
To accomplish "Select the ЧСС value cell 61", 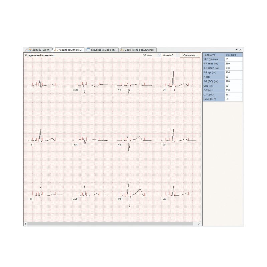I will click(x=233, y=59).
